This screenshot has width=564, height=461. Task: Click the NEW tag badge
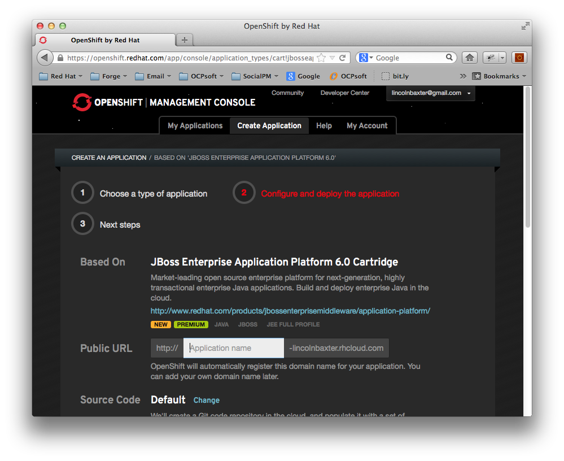click(x=161, y=325)
